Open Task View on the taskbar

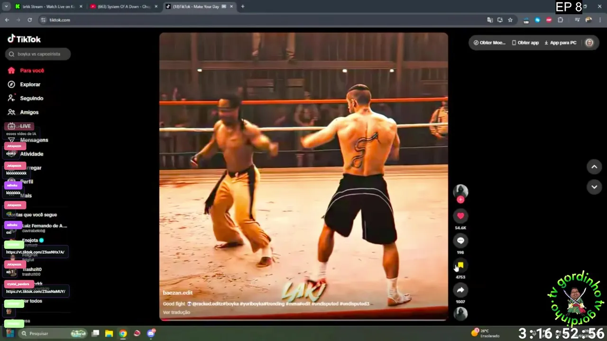tap(95, 333)
